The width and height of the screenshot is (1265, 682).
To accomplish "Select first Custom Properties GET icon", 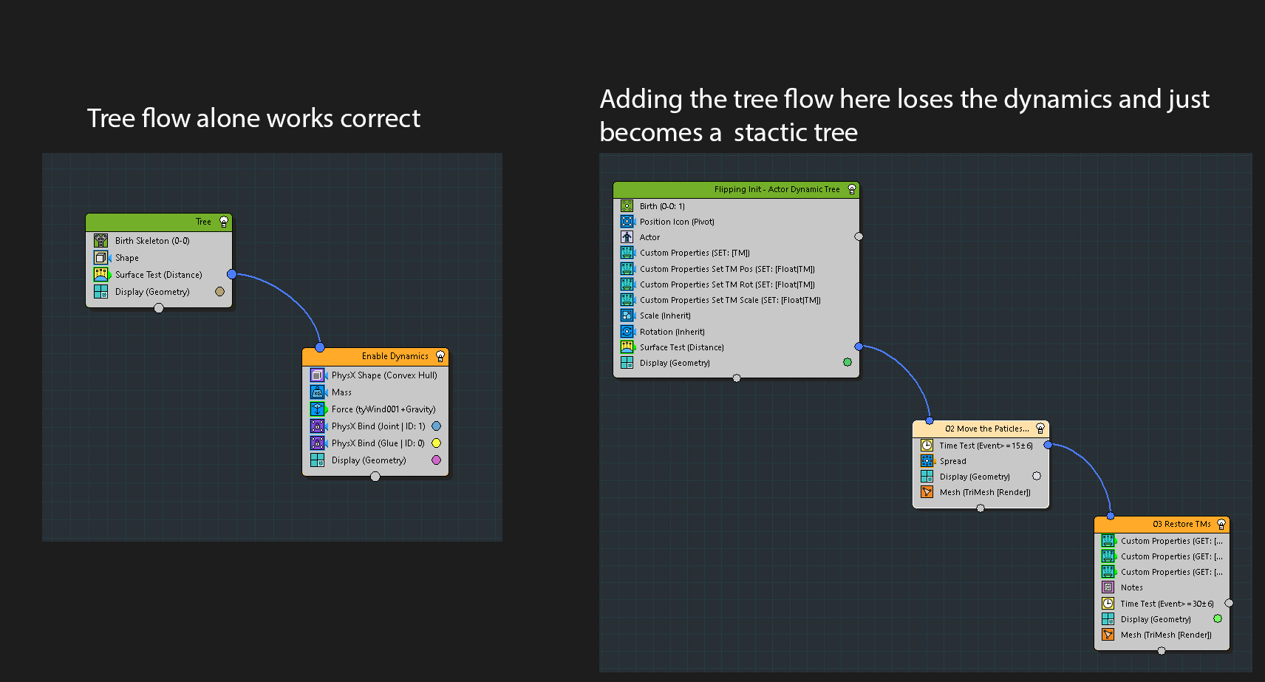I will (1108, 540).
